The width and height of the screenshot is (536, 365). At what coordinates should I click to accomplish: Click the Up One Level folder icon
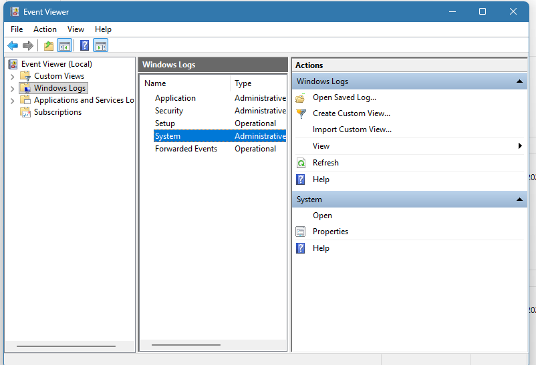(49, 45)
